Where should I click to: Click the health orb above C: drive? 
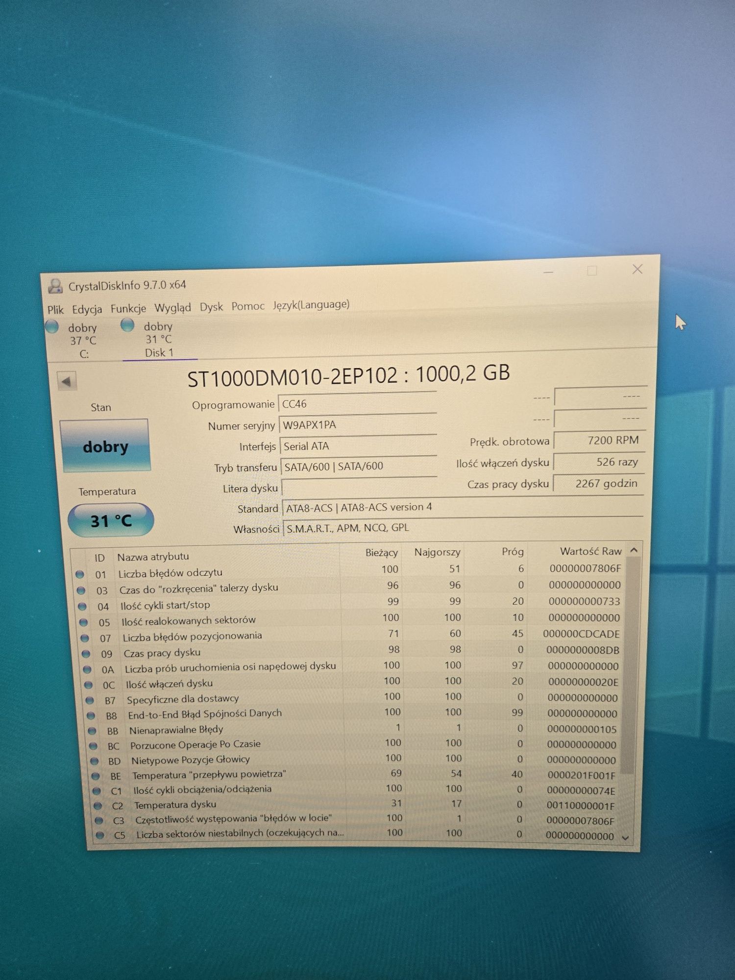click(x=52, y=326)
